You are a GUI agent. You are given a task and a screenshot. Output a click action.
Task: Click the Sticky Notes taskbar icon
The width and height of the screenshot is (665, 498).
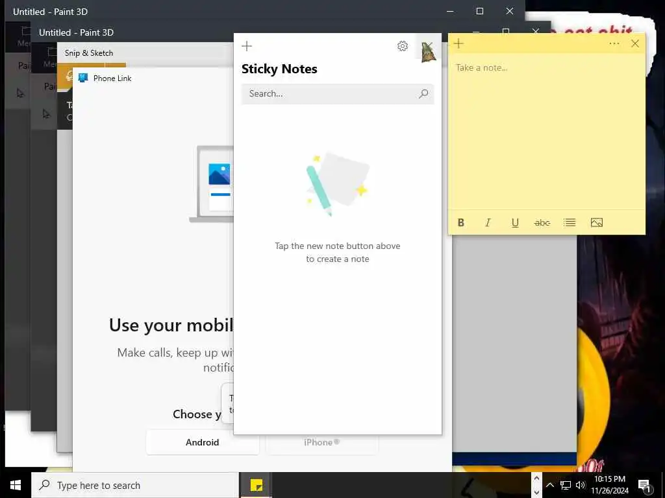pyautogui.click(x=256, y=485)
